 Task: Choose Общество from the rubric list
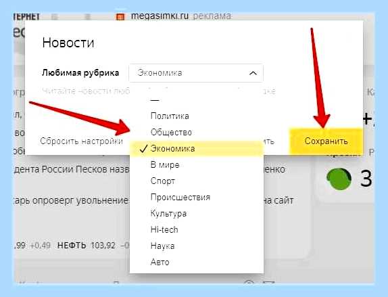(197, 133)
